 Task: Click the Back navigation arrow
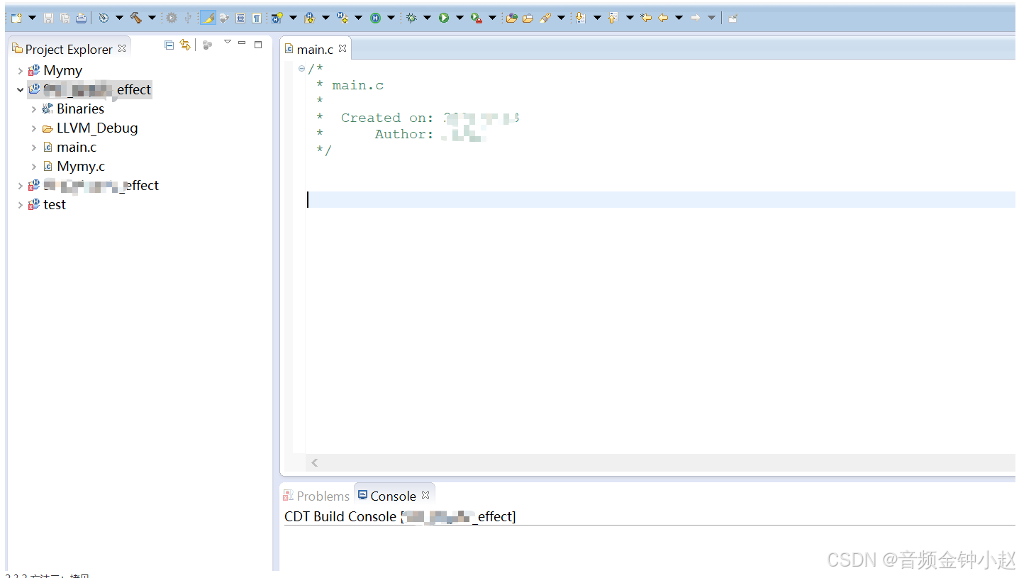coord(663,18)
